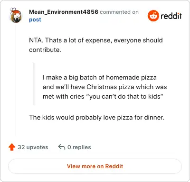
Task: Click 'The kids would probably love pizza' sentence
Action: click(97, 118)
